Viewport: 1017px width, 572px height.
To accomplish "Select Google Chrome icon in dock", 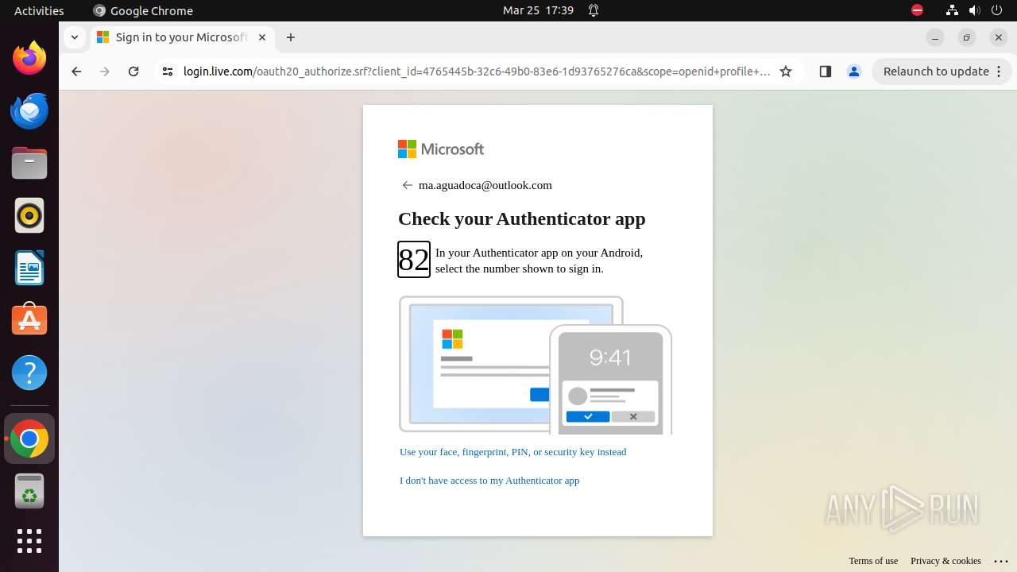I will (29, 439).
